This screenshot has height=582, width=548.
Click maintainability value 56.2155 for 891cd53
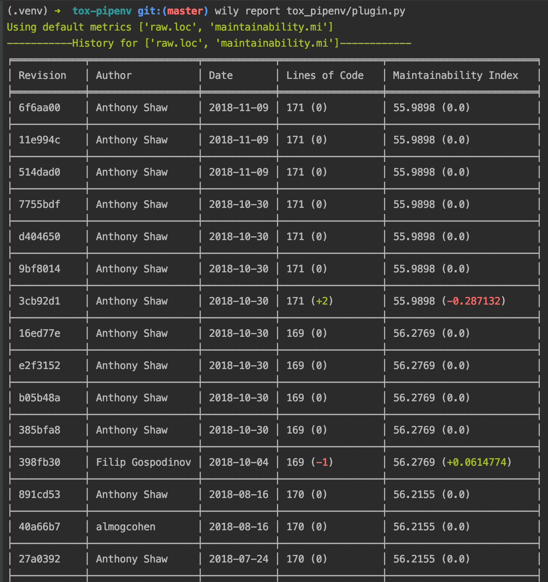coord(414,495)
